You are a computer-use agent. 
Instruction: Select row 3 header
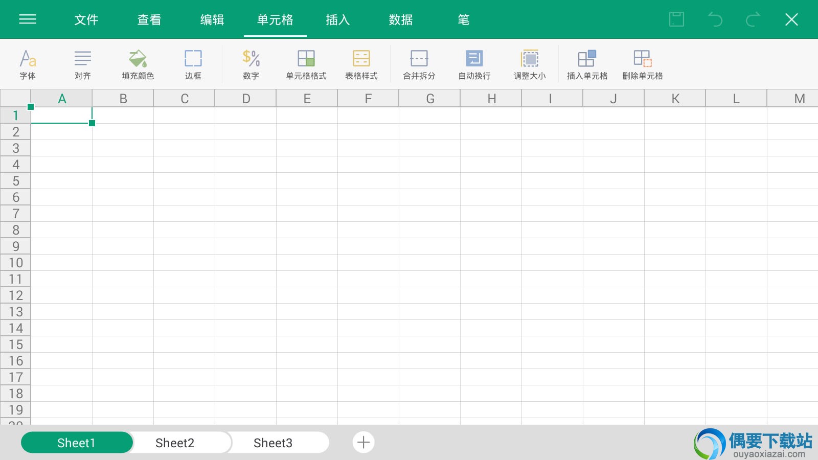pyautogui.click(x=15, y=148)
